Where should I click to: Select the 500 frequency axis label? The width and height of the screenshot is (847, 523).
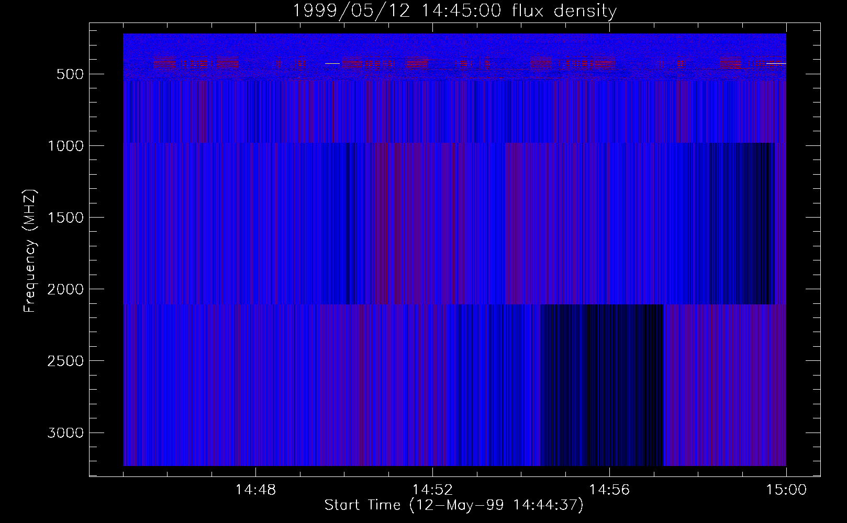pos(70,74)
